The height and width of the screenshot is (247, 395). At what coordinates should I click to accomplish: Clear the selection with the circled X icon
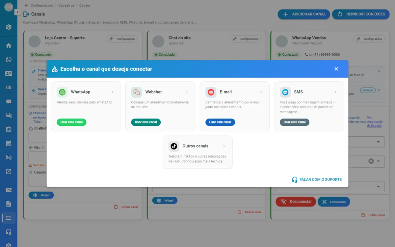click(371, 161)
